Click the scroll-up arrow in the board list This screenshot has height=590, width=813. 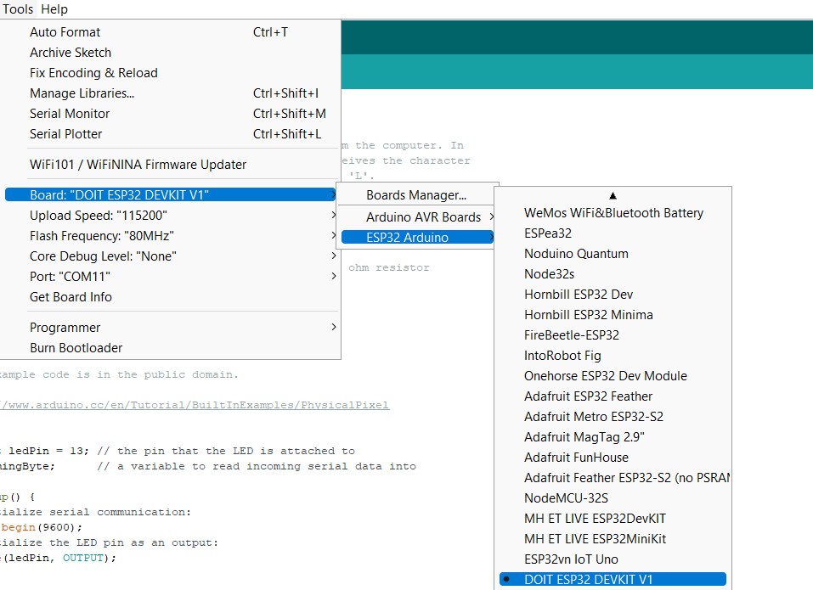coord(613,196)
